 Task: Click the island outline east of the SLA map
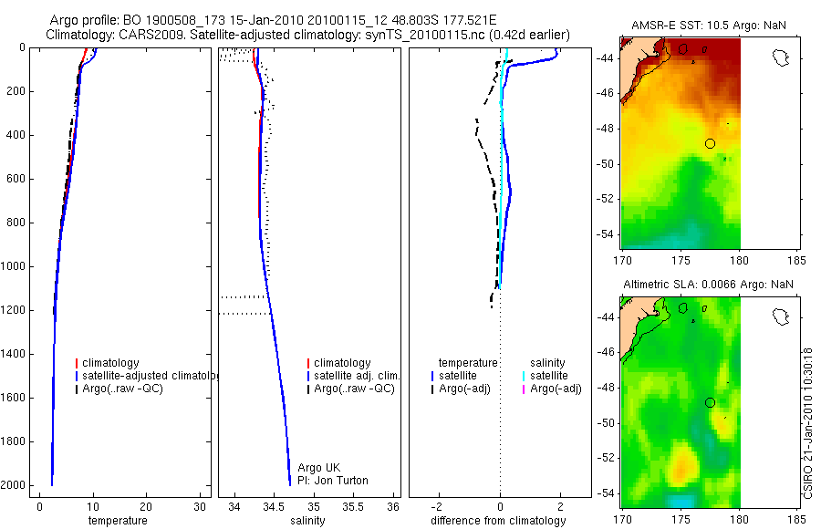(781, 316)
